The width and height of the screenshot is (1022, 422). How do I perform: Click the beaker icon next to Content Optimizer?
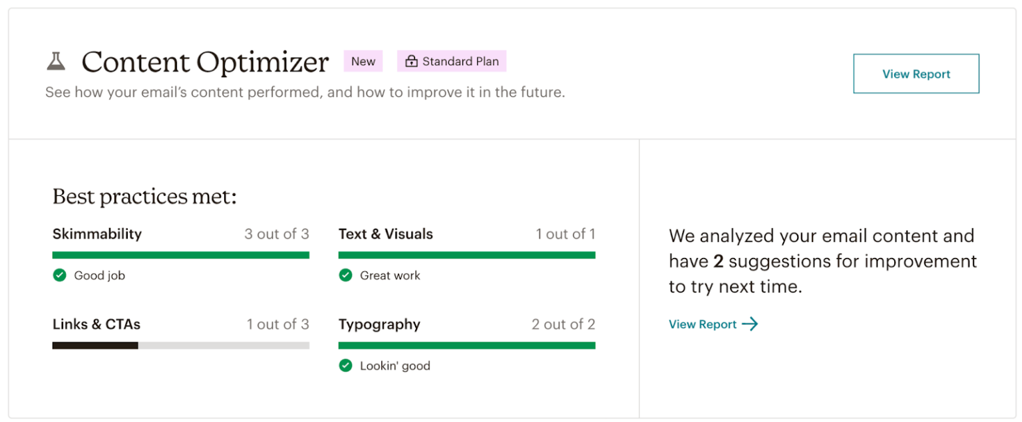(x=57, y=61)
